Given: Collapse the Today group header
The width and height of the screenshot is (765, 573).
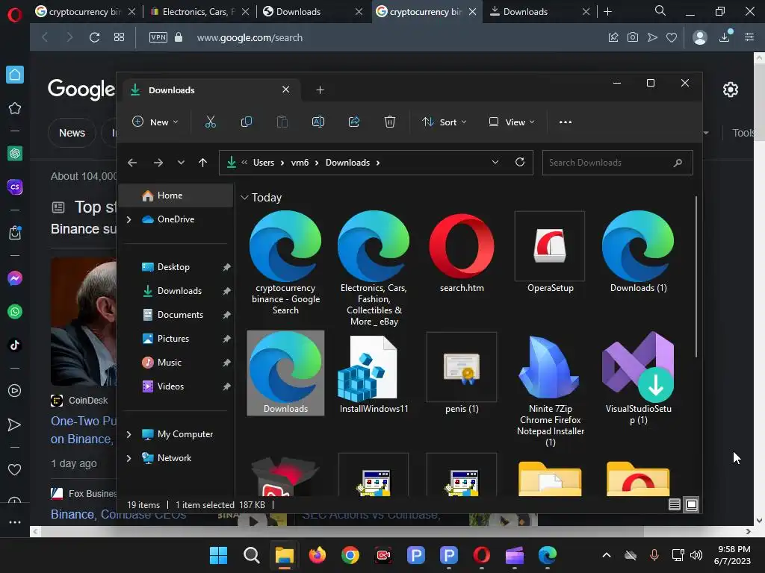Looking at the screenshot, I should click(244, 197).
